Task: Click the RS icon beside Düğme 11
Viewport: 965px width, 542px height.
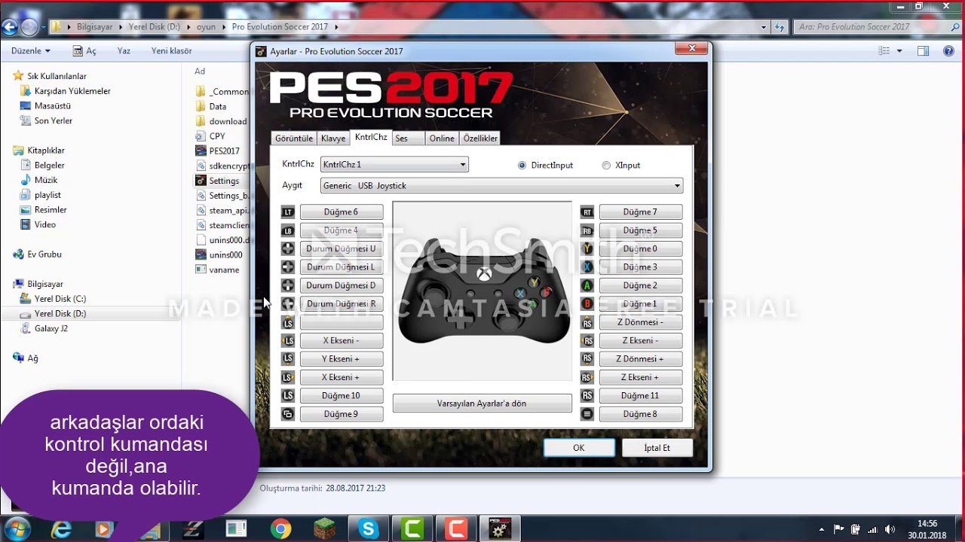Action: point(587,395)
